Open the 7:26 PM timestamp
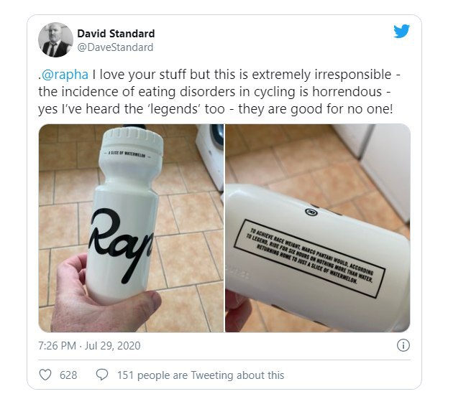Viewport: 466px width, 394px height. pos(57,346)
